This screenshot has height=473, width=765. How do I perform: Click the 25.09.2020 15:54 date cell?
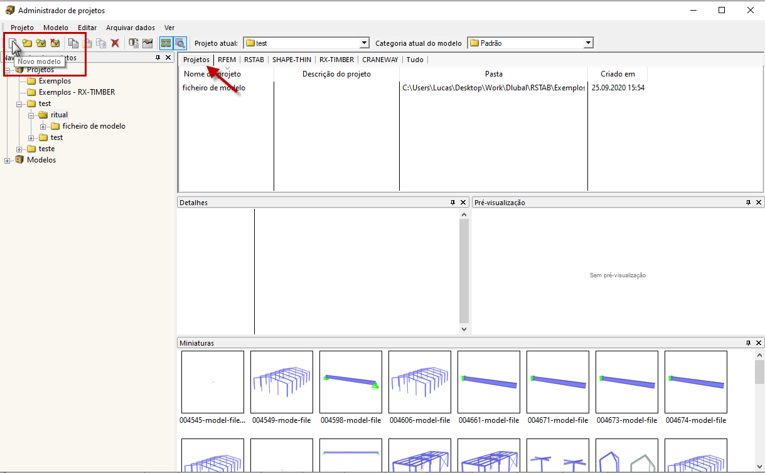(618, 88)
